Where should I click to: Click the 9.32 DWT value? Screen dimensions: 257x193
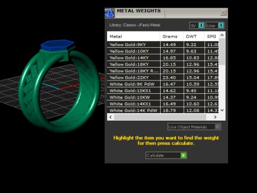191,44
